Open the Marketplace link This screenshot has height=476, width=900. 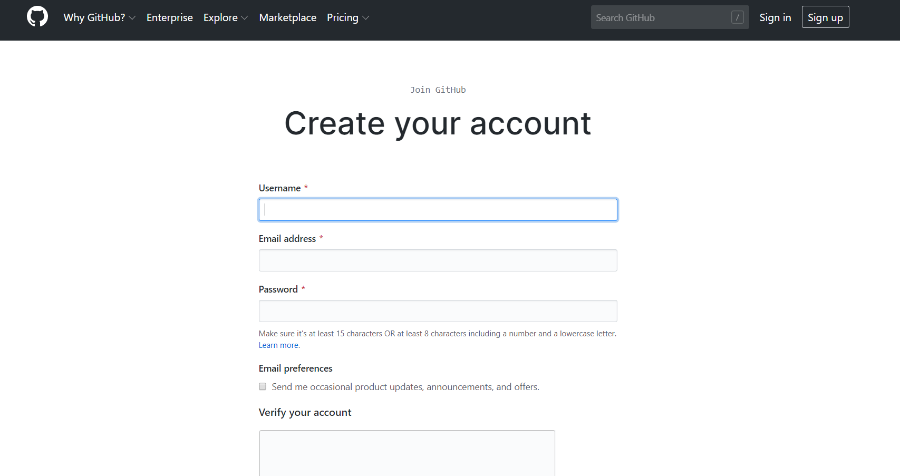pos(288,17)
